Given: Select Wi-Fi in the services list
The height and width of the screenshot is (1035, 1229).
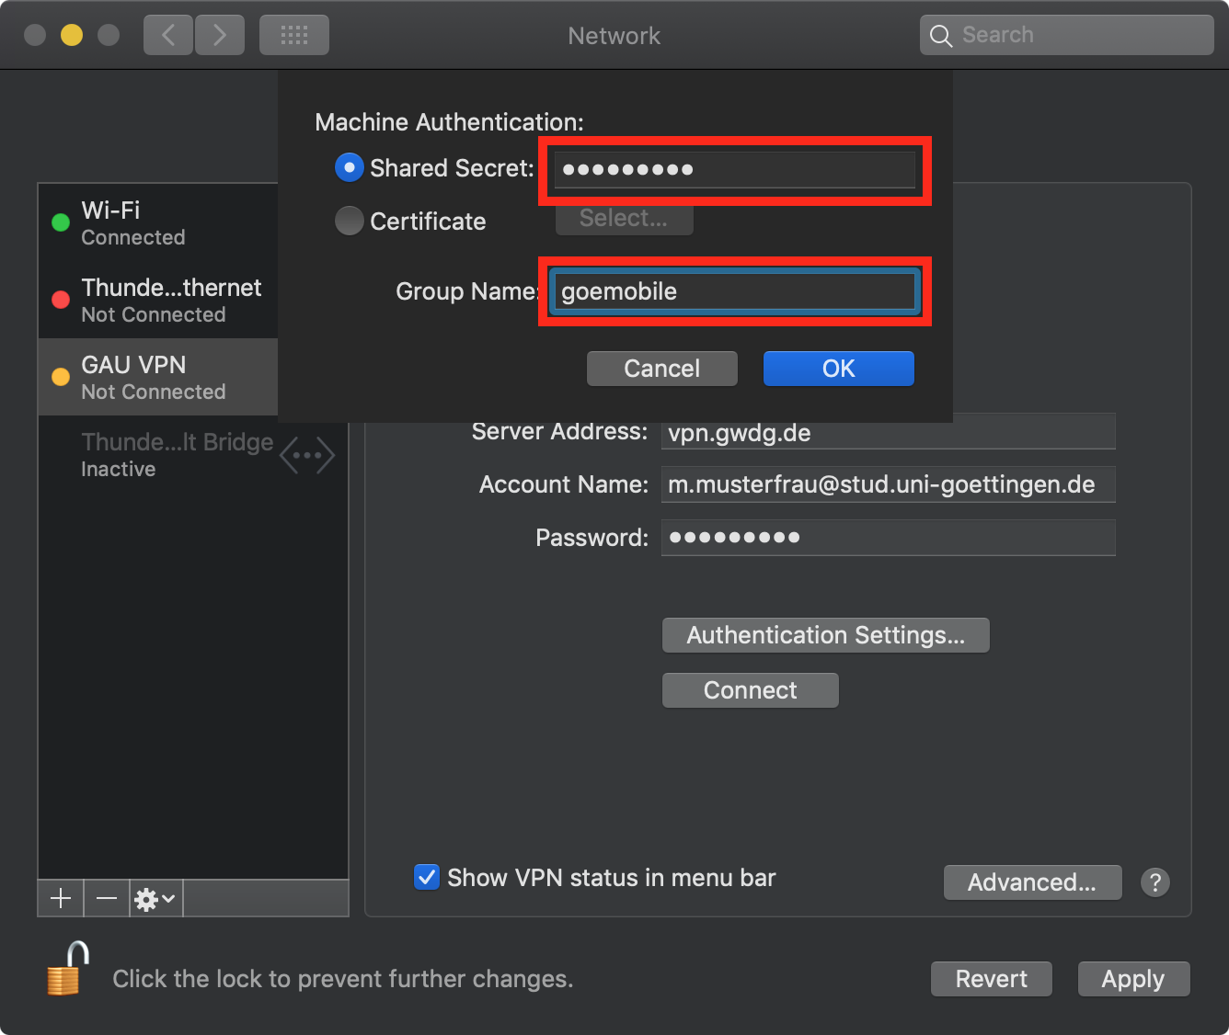Looking at the screenshot, I should pyautogui.click(x=158, y=222).
